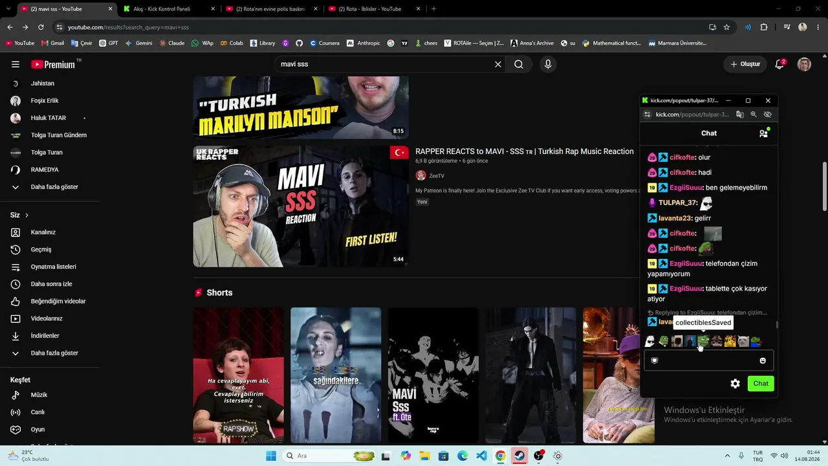Click the Kick chat message input
The width and height of the screenshot is (828, 466).
click(x=708, y=361)
